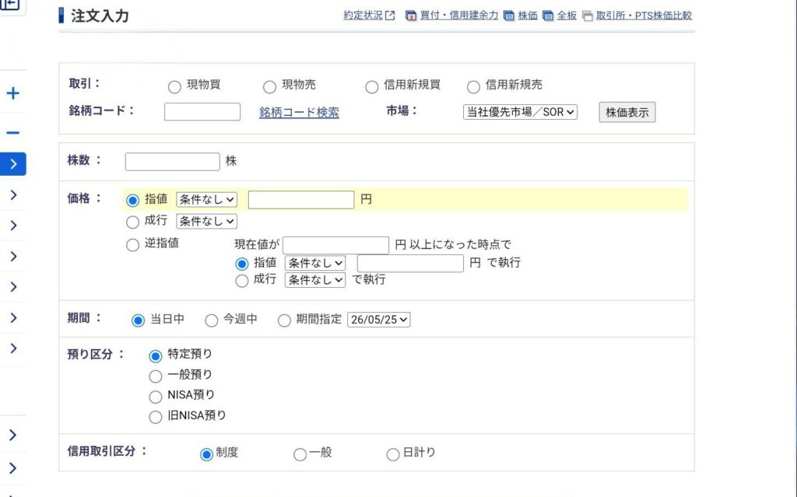The width and height of the screenshot is (797, 497).
Task: Open the 約定状況 external link icon
Action: (390, 16)
